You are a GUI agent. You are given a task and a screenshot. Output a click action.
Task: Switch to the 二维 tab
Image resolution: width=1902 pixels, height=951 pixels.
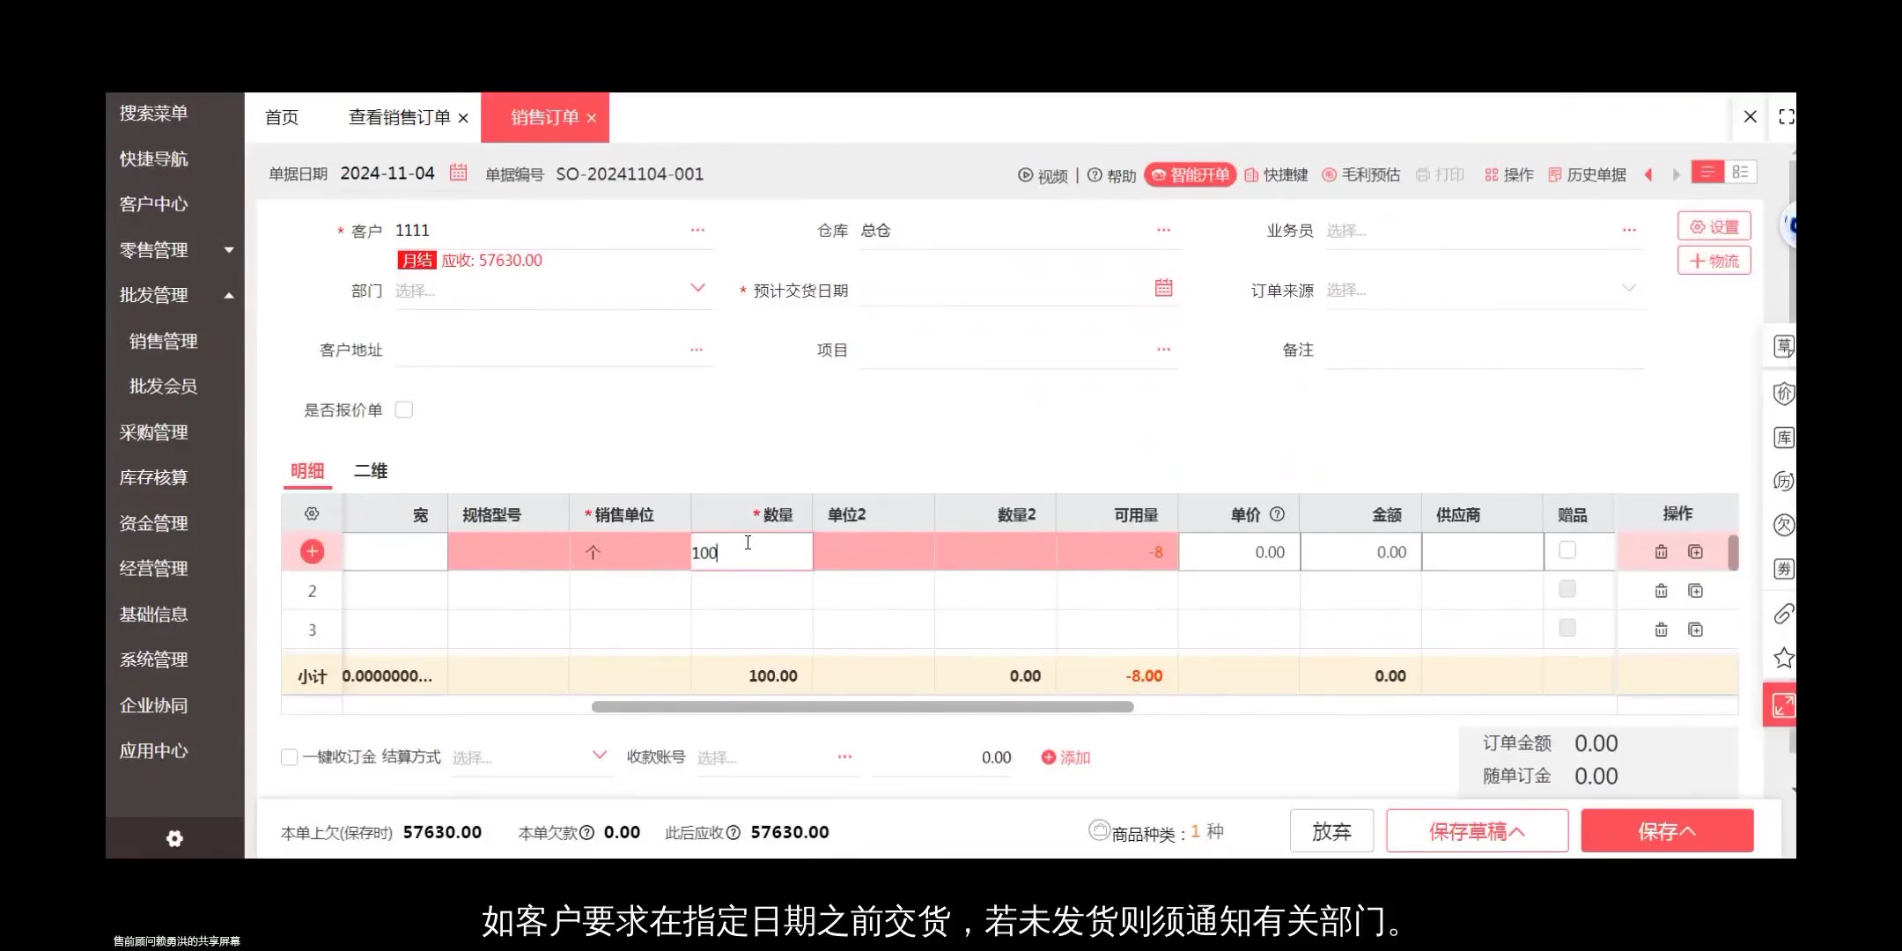tap(370, 471)
